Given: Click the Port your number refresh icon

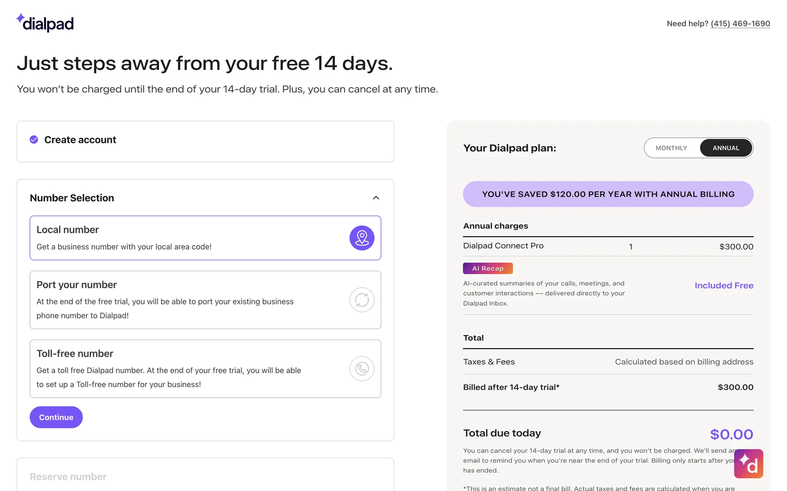Looking at the screenshot, I should pyautogui.click(x=362, y=300).
